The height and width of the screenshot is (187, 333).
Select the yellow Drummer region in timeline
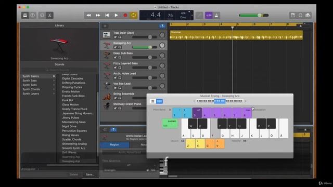pos(236,35)
